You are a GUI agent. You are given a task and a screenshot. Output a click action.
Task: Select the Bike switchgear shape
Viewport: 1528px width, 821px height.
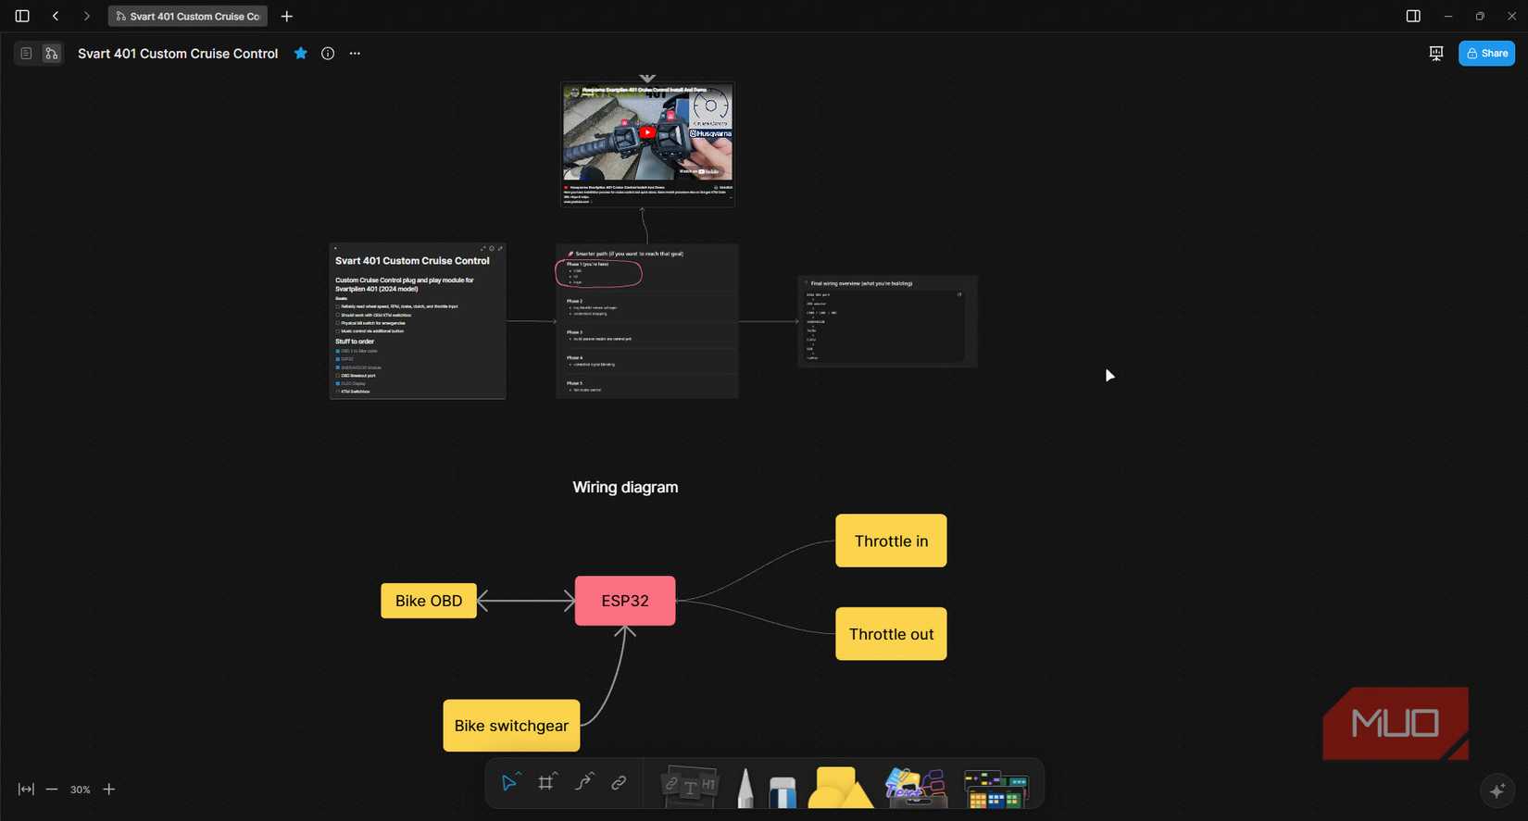click(x=512, y=726)
